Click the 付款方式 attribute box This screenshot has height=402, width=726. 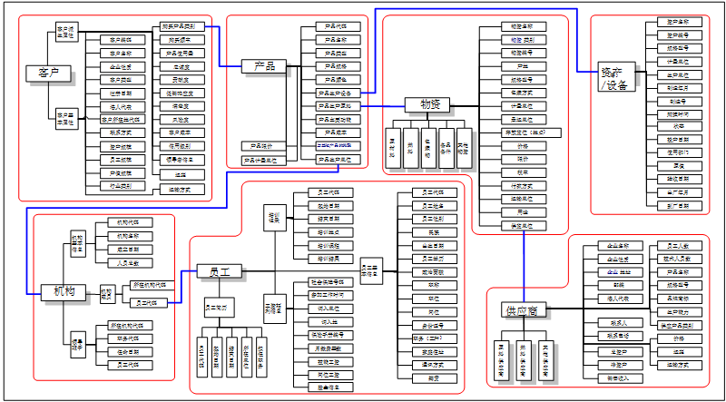(x=525, y=186)
